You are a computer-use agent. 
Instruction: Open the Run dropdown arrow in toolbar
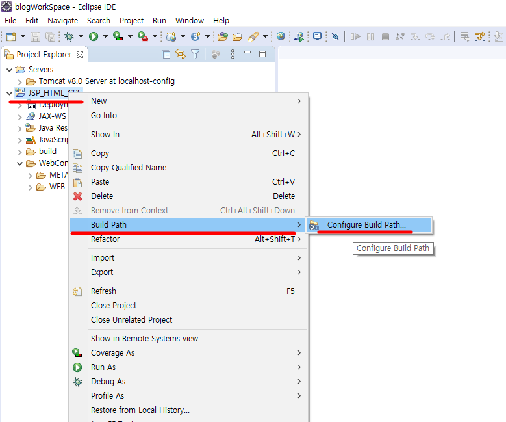105,36
